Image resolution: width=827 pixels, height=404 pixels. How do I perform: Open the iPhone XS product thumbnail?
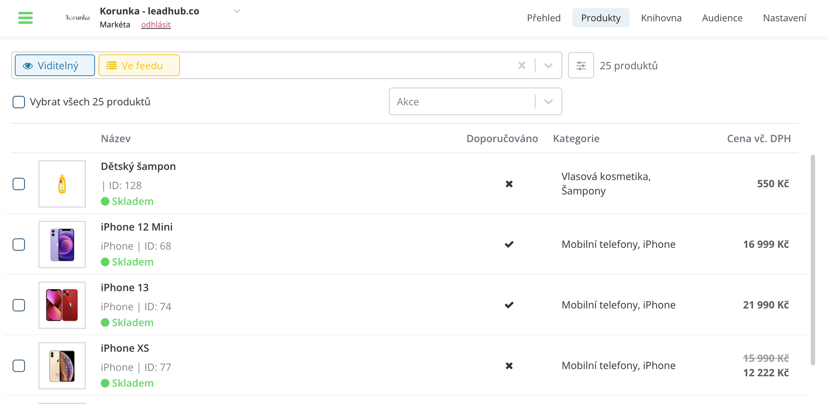coord(62,366)
